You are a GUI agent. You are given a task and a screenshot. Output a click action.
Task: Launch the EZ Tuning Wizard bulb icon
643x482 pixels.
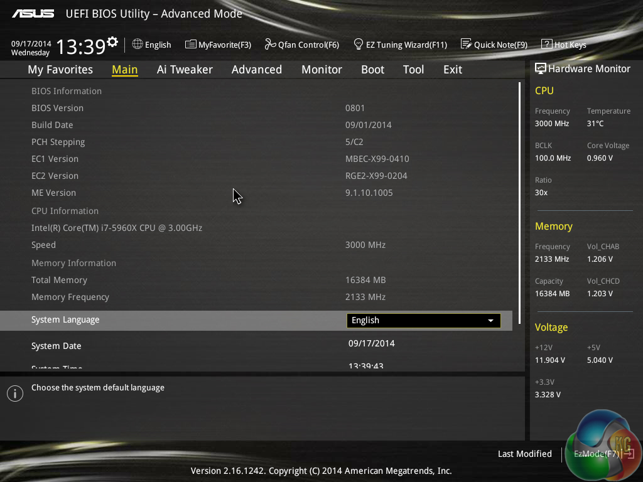(359, 44)
